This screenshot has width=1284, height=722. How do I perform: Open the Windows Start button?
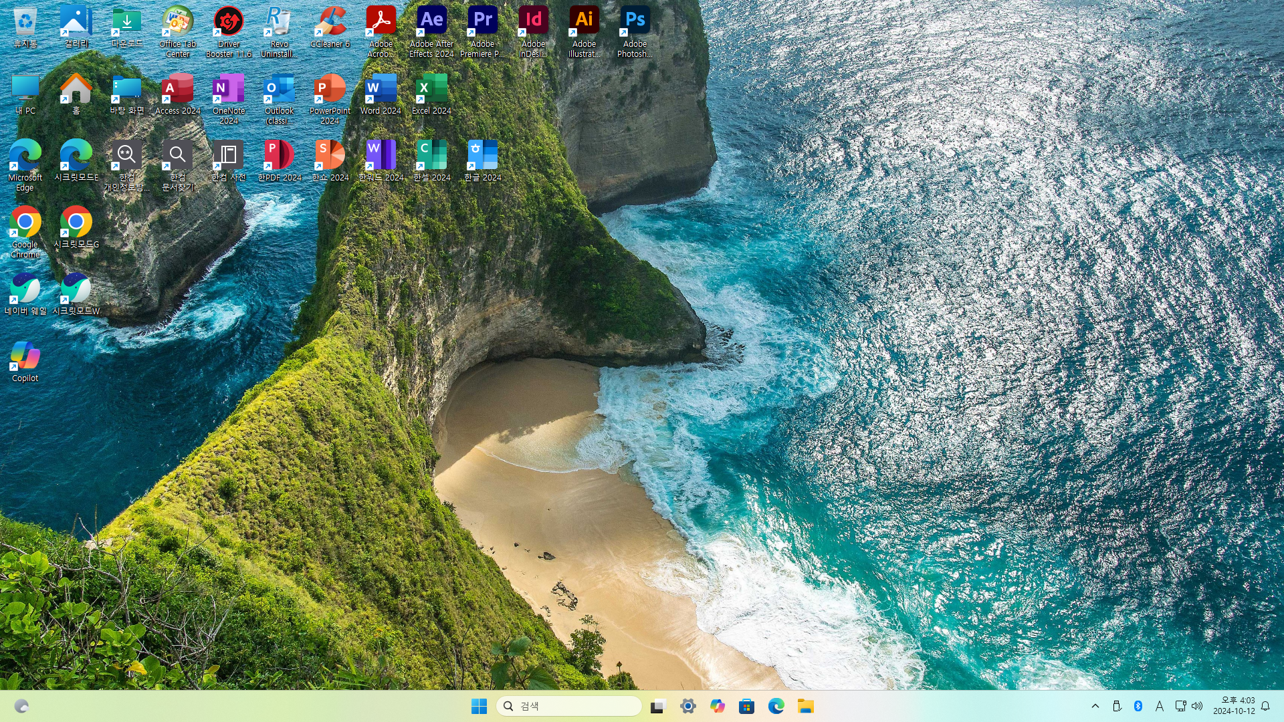(479, 706)
